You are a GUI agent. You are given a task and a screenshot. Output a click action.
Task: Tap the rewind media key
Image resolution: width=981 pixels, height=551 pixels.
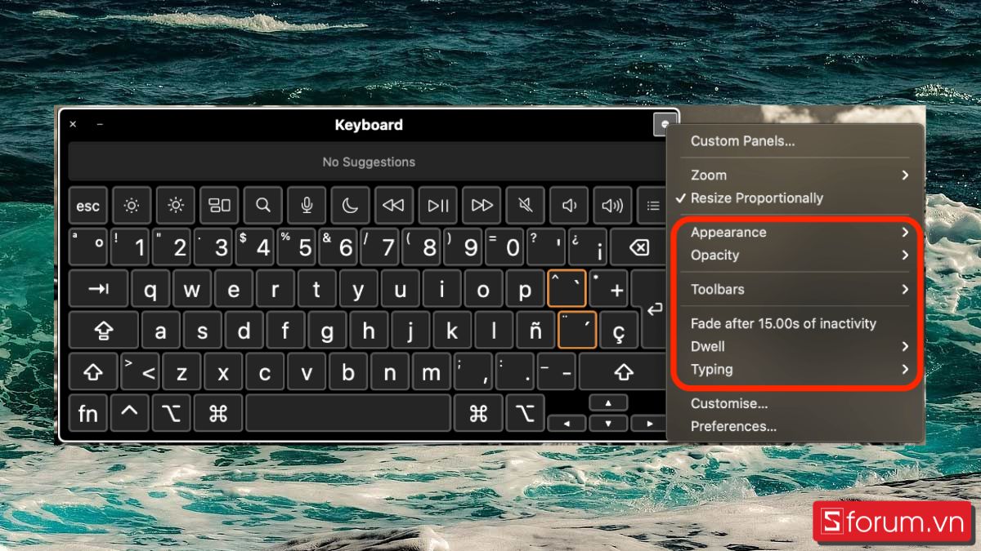(x=394, y=206)
